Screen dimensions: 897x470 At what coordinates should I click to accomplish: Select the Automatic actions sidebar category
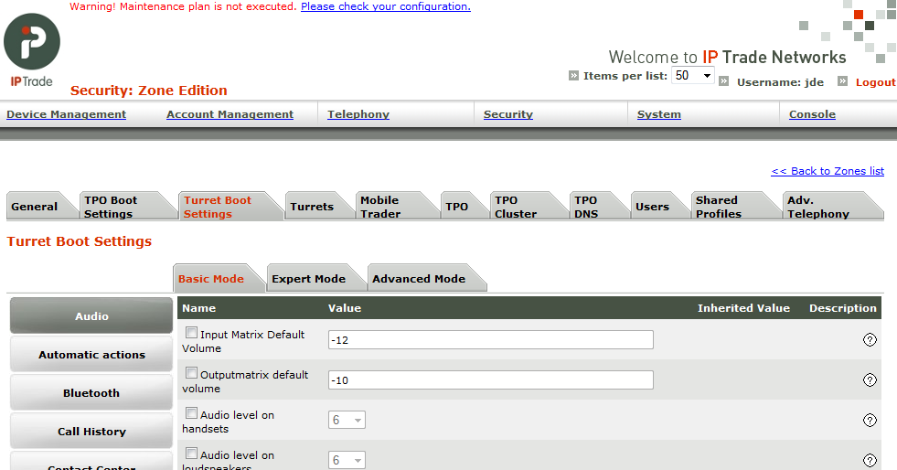click(x=91, y=355)
